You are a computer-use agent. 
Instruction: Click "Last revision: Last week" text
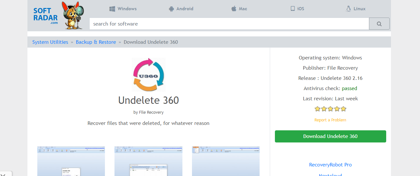point(330,99)
